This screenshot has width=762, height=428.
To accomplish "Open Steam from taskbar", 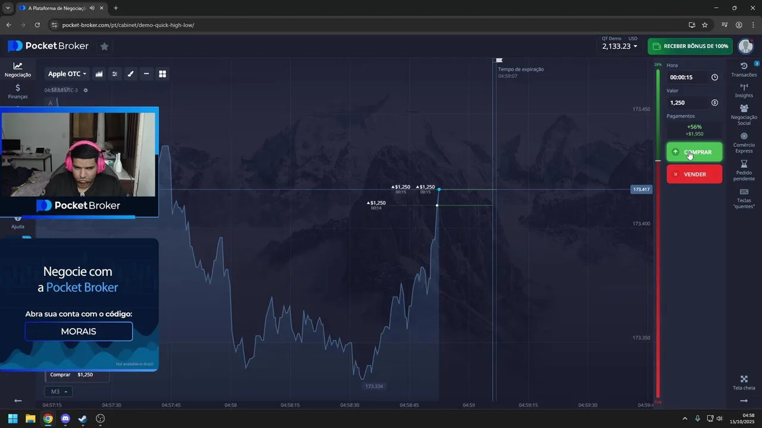I will [83, 418].
